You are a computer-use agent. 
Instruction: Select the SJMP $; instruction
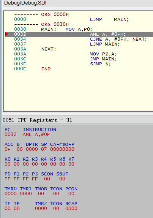(100, 64)
